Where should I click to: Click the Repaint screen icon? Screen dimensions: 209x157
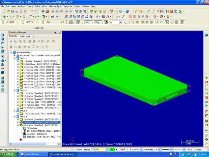[47, 11]
